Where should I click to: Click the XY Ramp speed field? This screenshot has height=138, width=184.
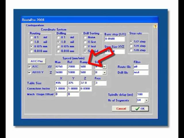(x=86, y=67)
